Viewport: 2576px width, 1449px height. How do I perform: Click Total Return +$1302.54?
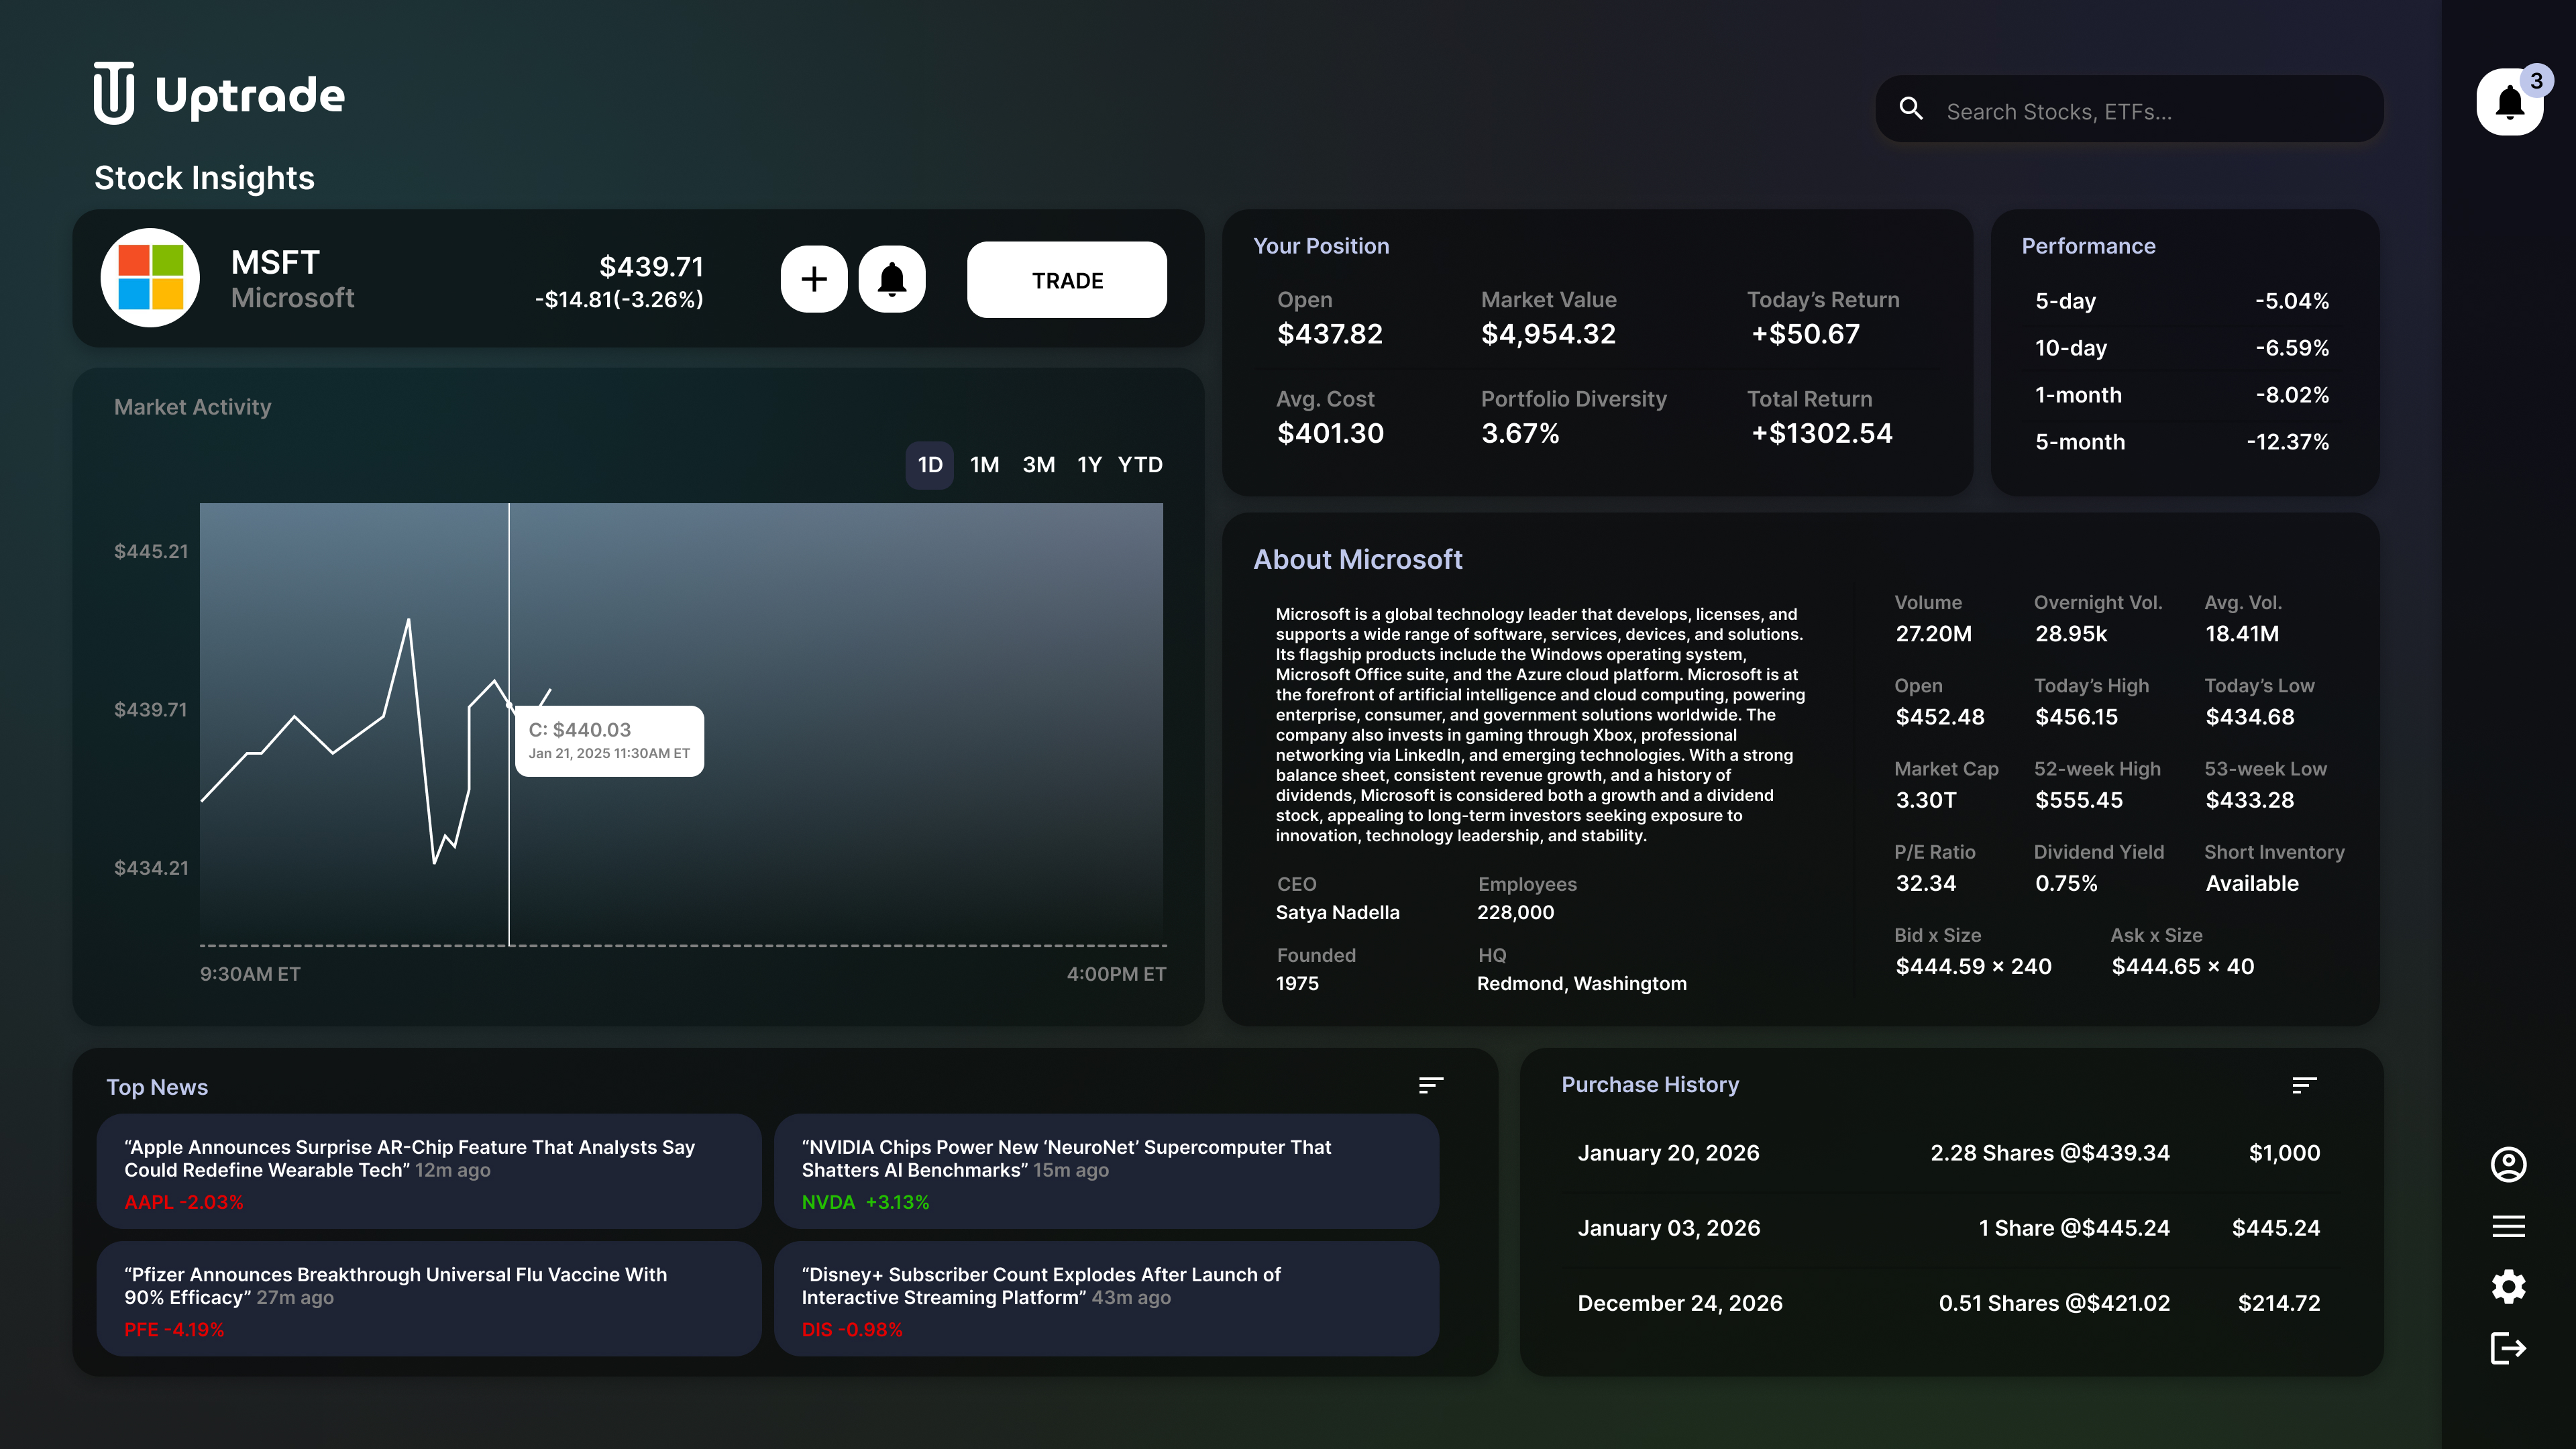1820,417
